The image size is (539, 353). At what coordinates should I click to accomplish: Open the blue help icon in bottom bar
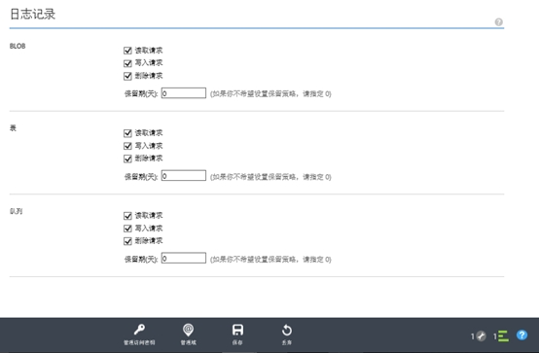pos(521,335)
